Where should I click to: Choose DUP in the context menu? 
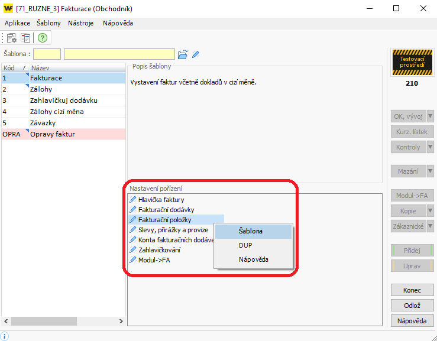pyautogui.click(x=253, y=245)
